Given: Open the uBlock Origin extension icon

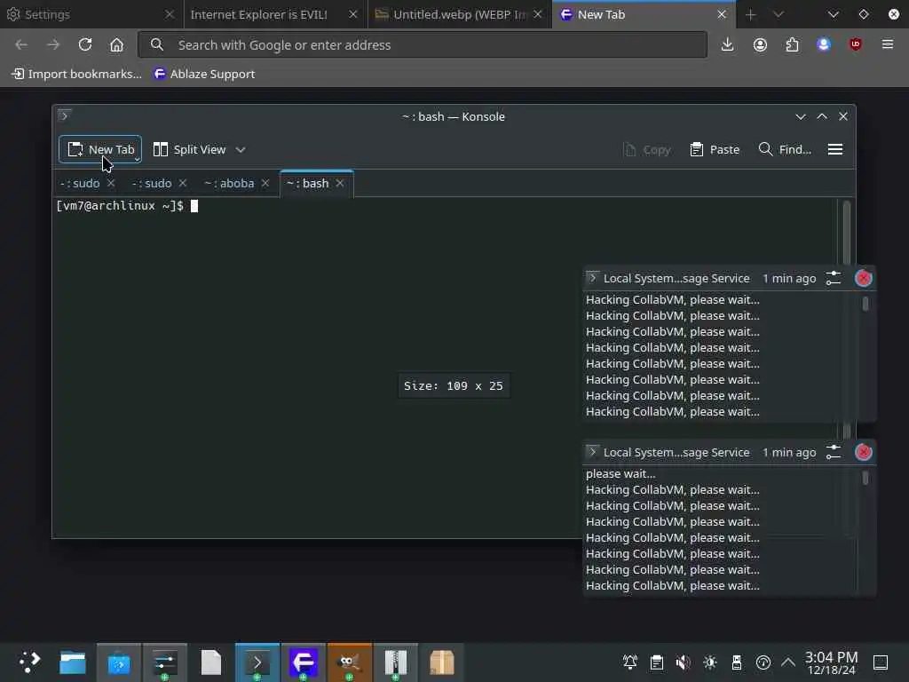Looking at the screenshot, I should [x=856, y=44].
